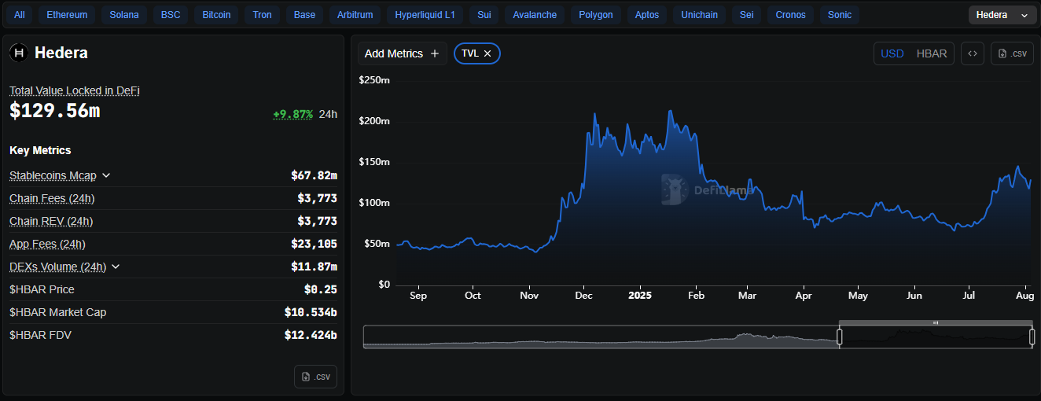The height and width of the screenshot is (401, 1041).
Task: Click the +9.87% 24h change
Action: pyautogui.click(x=292, y=114)
